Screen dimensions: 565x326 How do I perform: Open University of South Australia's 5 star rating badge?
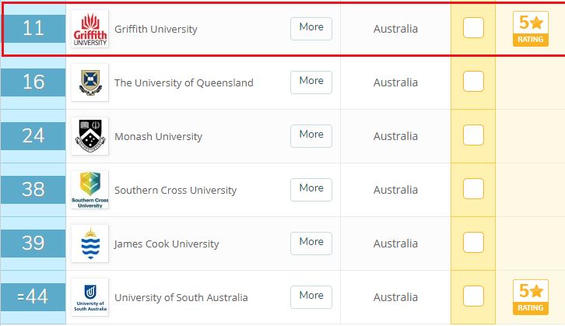531,297
